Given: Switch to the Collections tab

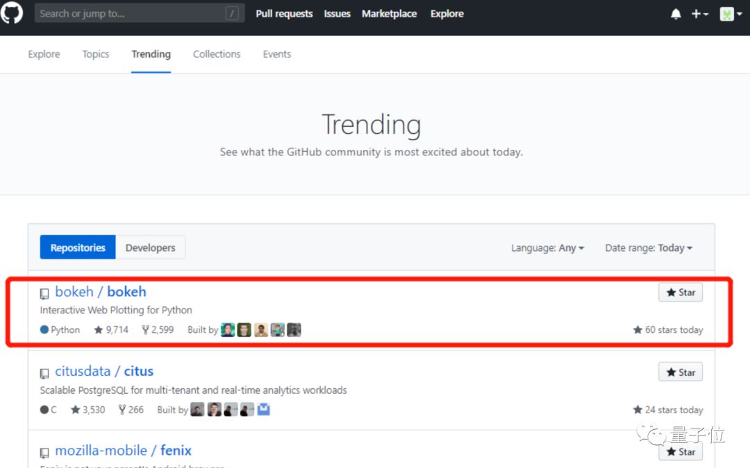Looking at the screenshot, I should 217,54.
